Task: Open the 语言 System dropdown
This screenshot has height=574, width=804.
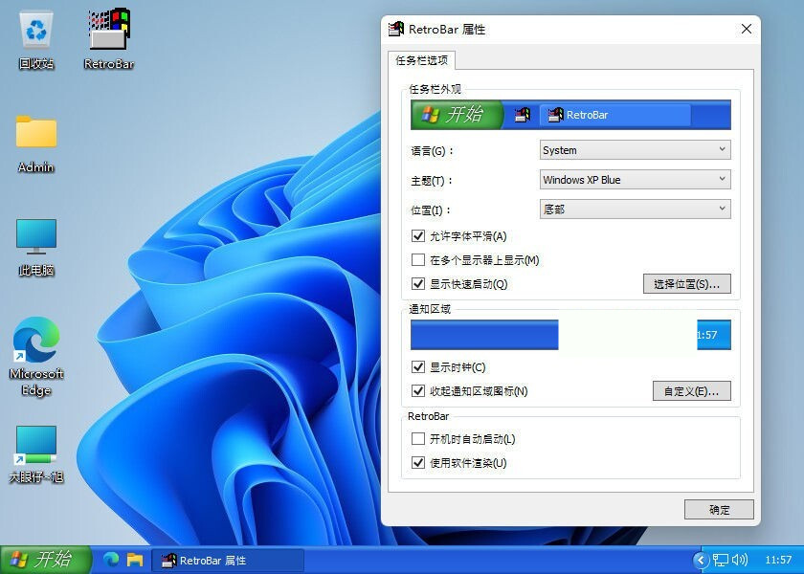Action: (x=636, y=150)
